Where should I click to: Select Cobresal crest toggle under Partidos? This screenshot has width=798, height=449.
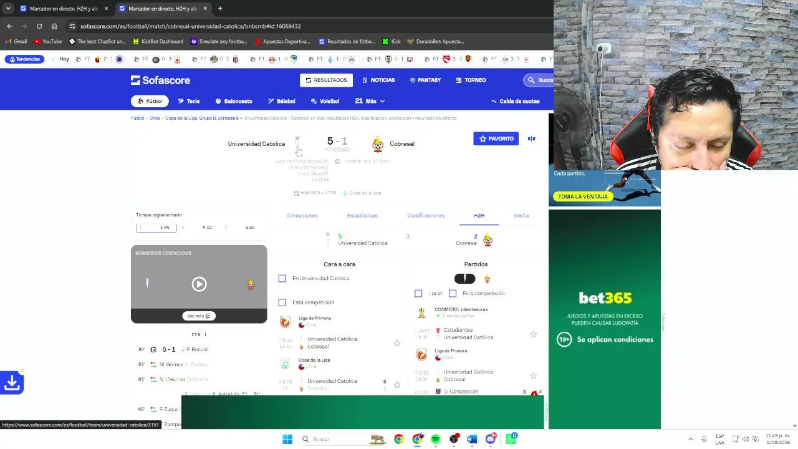point(487,279)
